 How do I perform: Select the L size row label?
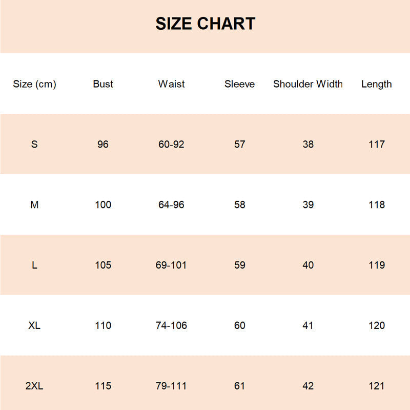click(34, 265)
